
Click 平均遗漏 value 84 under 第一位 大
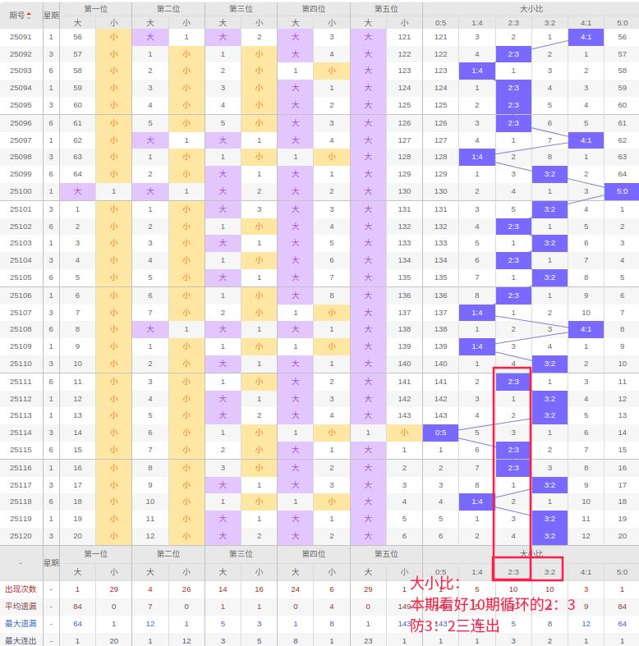coord(77,607)
